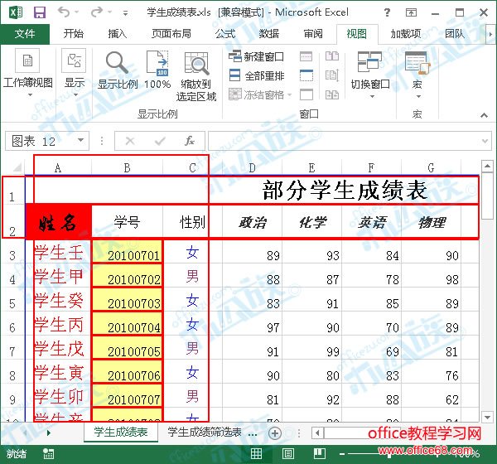Click the vertical scrollbar up arrow

487,166
